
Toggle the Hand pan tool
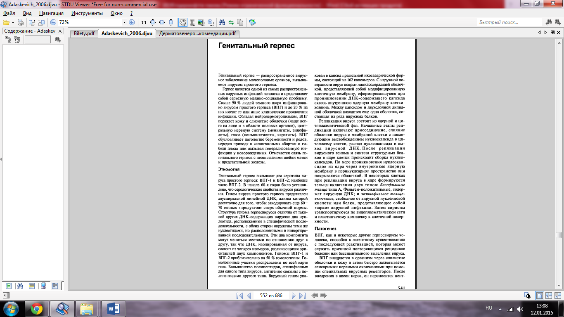click(x=183, y=22)
